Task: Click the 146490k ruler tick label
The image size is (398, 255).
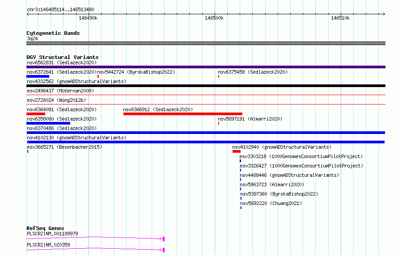Action: (x=88, y=18)
